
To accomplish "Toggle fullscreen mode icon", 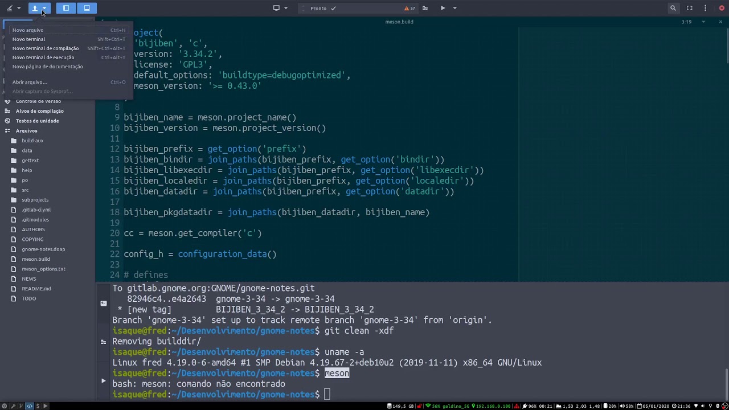I will point(689,8).
